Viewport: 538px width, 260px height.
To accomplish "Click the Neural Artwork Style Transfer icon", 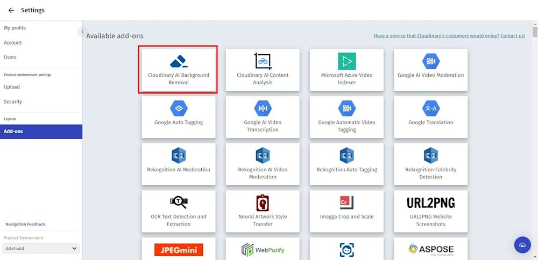I will coord(263,203).
